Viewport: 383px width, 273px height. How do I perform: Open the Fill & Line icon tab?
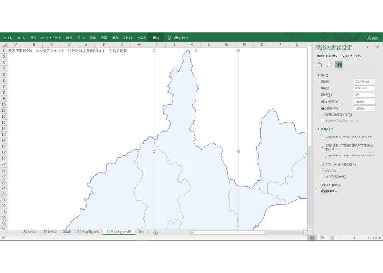click(x=320, y=65)
